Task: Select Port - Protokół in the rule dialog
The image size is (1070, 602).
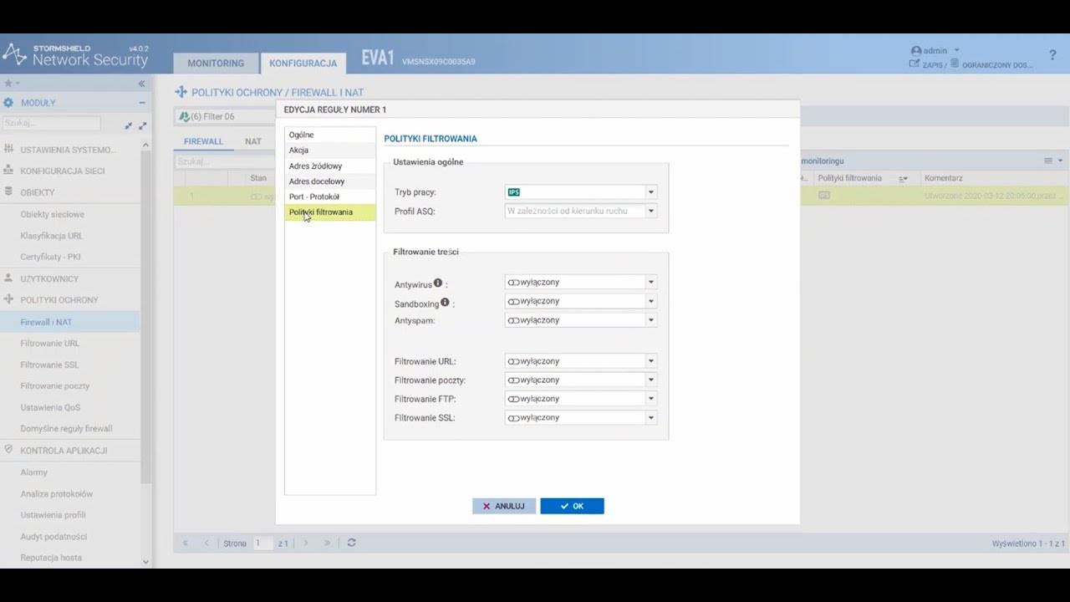Action: point(330,196)
